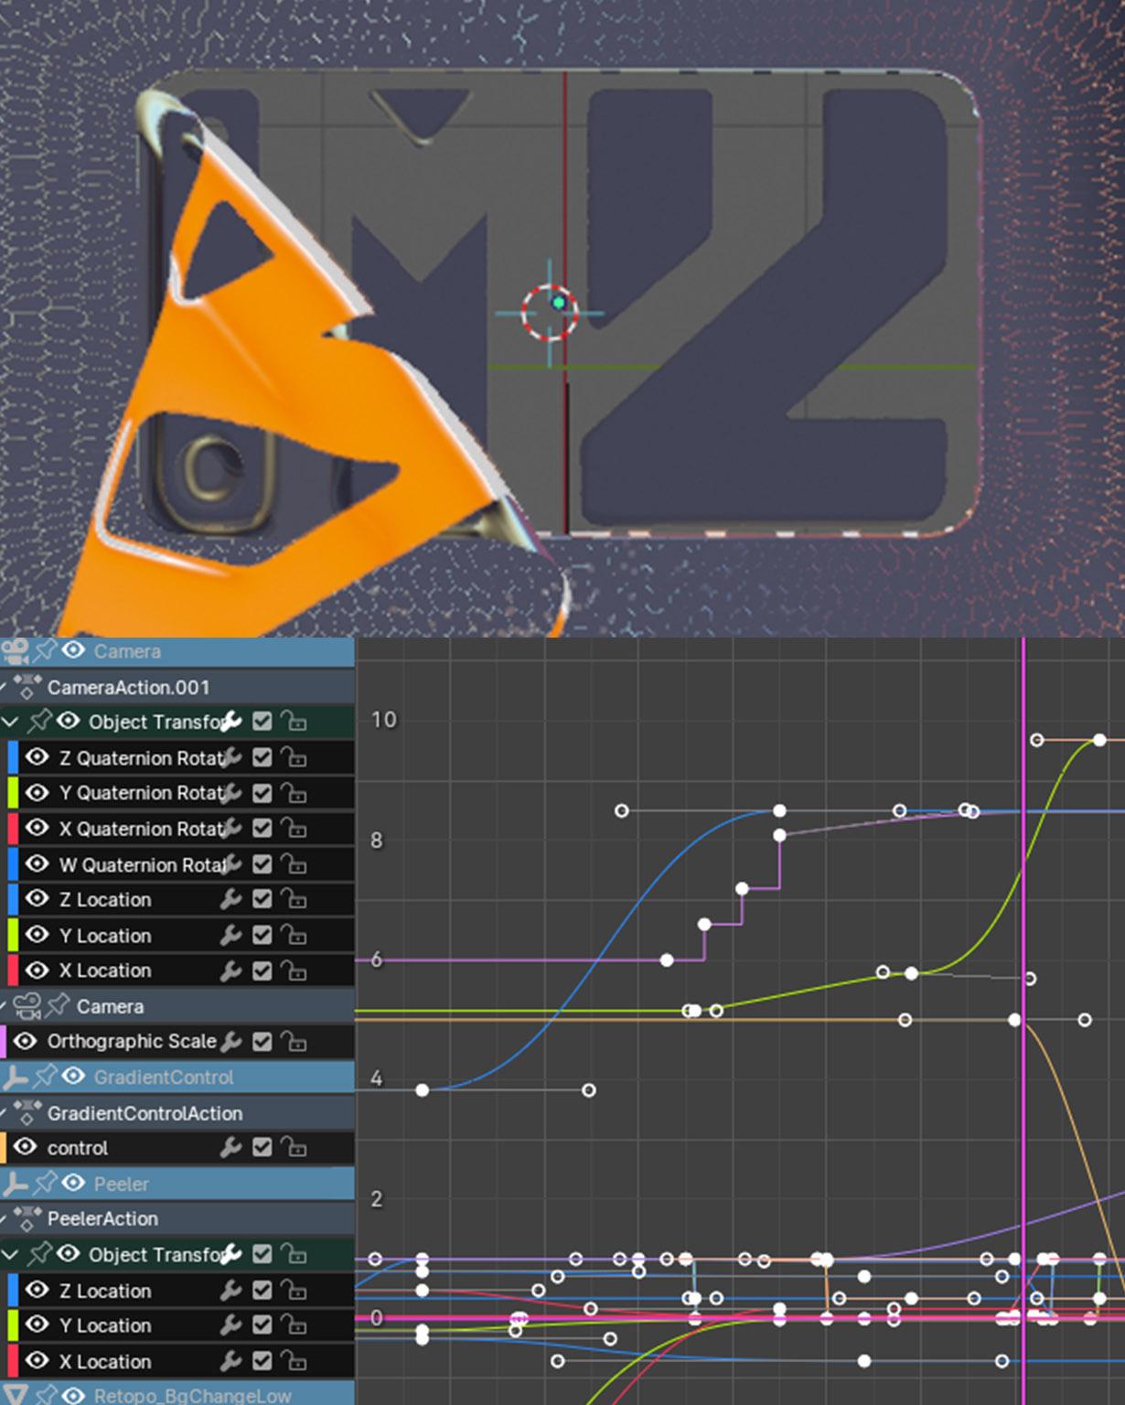Screen dimensions: 1125x1405
Task: Select the control channel name
Action: click(78, 1147)
